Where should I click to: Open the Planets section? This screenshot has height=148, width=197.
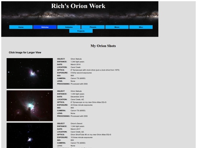click(93, 27)
